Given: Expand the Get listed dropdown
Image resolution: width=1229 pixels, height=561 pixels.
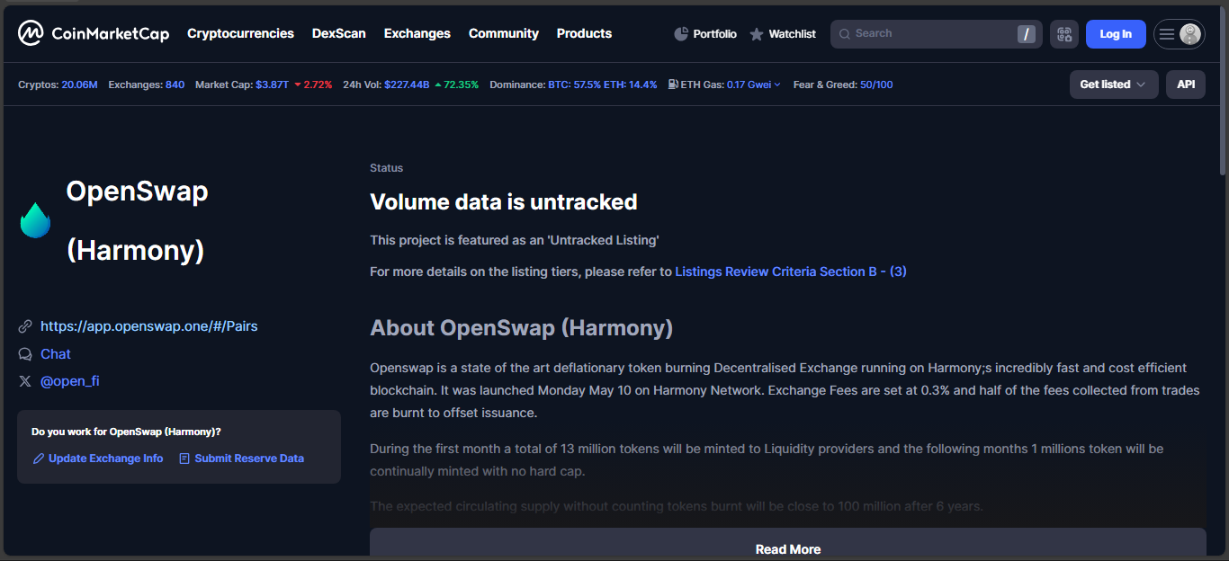Looking at the screenshot, I should tap(1113, 85).
